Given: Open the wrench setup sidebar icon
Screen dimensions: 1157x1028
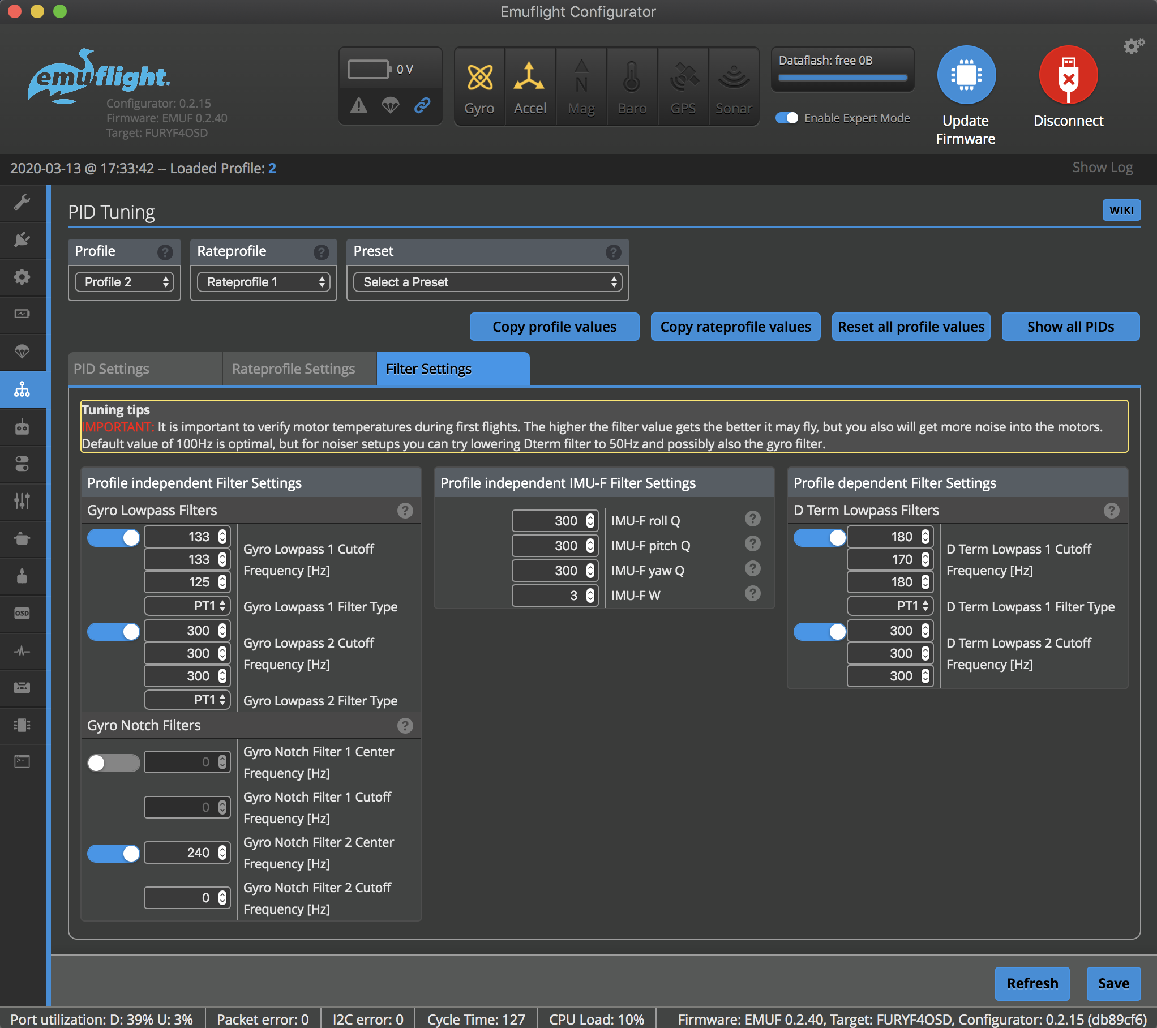Looking at the screenshot, I should click(22, 202).
